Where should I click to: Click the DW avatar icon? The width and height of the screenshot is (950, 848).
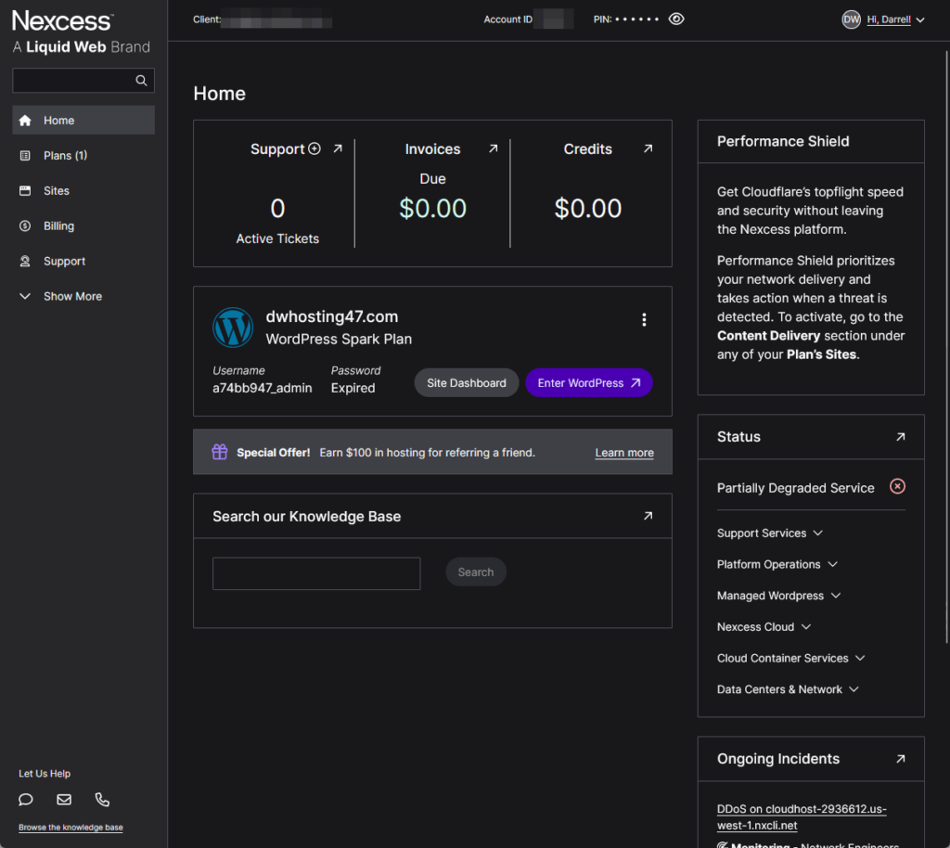point(852,19)
